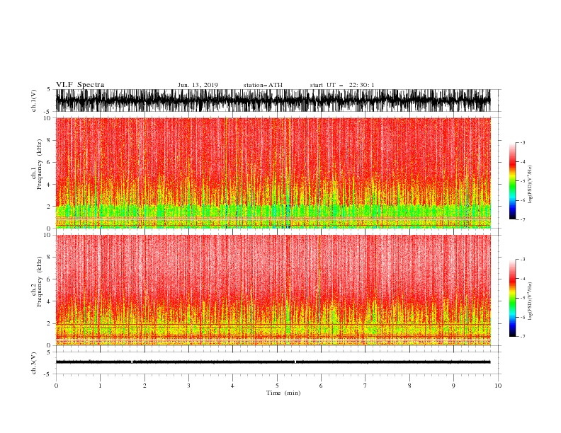Click the 6 kHz tick on ch.1 spectrogram
This screenshot has width=561, height=433.
49,163
